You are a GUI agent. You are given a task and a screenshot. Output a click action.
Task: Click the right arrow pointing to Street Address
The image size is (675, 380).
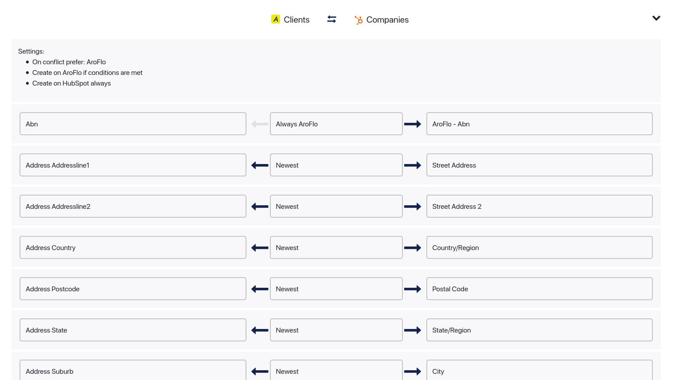pyautogui.click(x=413, y=165)
